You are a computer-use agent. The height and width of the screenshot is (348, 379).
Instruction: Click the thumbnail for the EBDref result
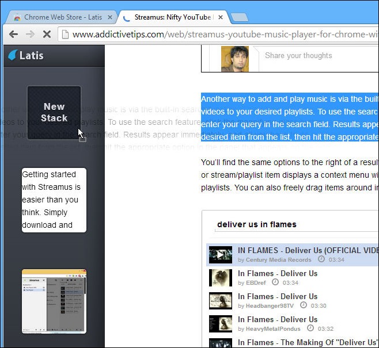(221, 277)
